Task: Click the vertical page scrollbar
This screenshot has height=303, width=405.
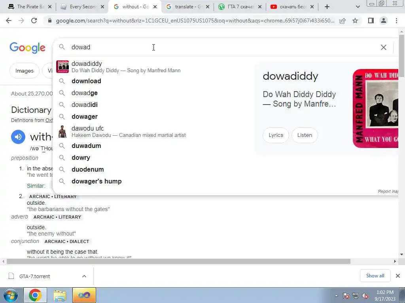Action: click(401, 55)
